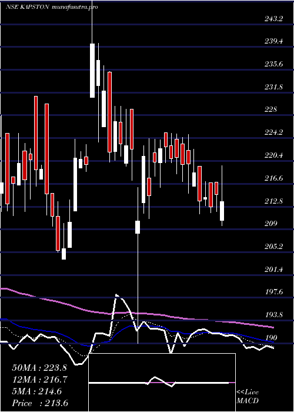The width and height of the screenshot is (294, 412).
Task: Click the 239.4 price axis label
Action: tap(273, 41)
